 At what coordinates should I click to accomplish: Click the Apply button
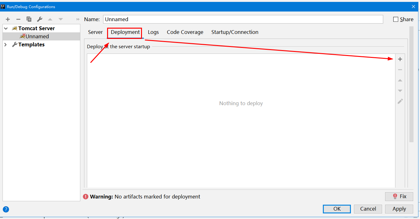click(x=399, y=209)
